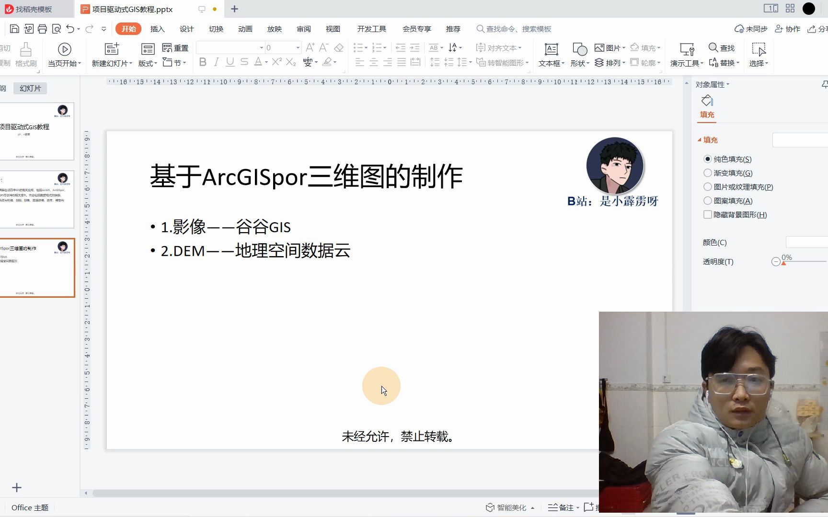Screen dimensions: 828x517
Task: Toggle underline formatting
Action: 230,62
